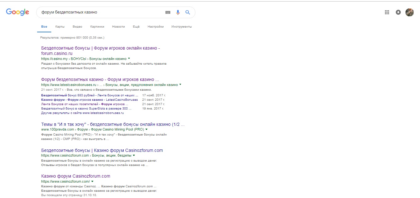Open result Форум бездепозитных казино - Форум игроков
Screen dimensions: 420x198
(x=100, y=80)
